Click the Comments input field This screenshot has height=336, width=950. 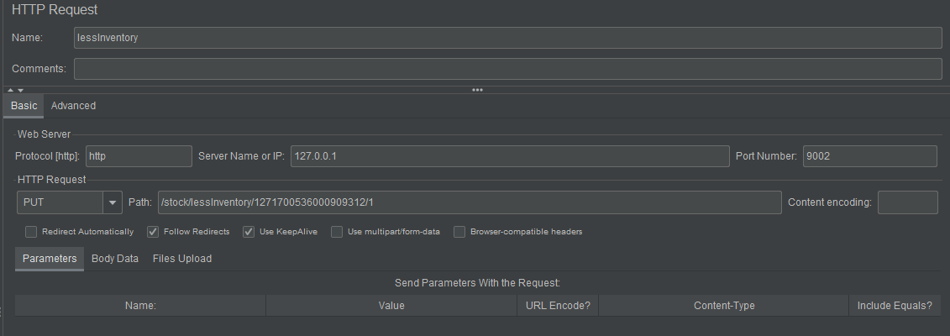[x=507, y=69]
